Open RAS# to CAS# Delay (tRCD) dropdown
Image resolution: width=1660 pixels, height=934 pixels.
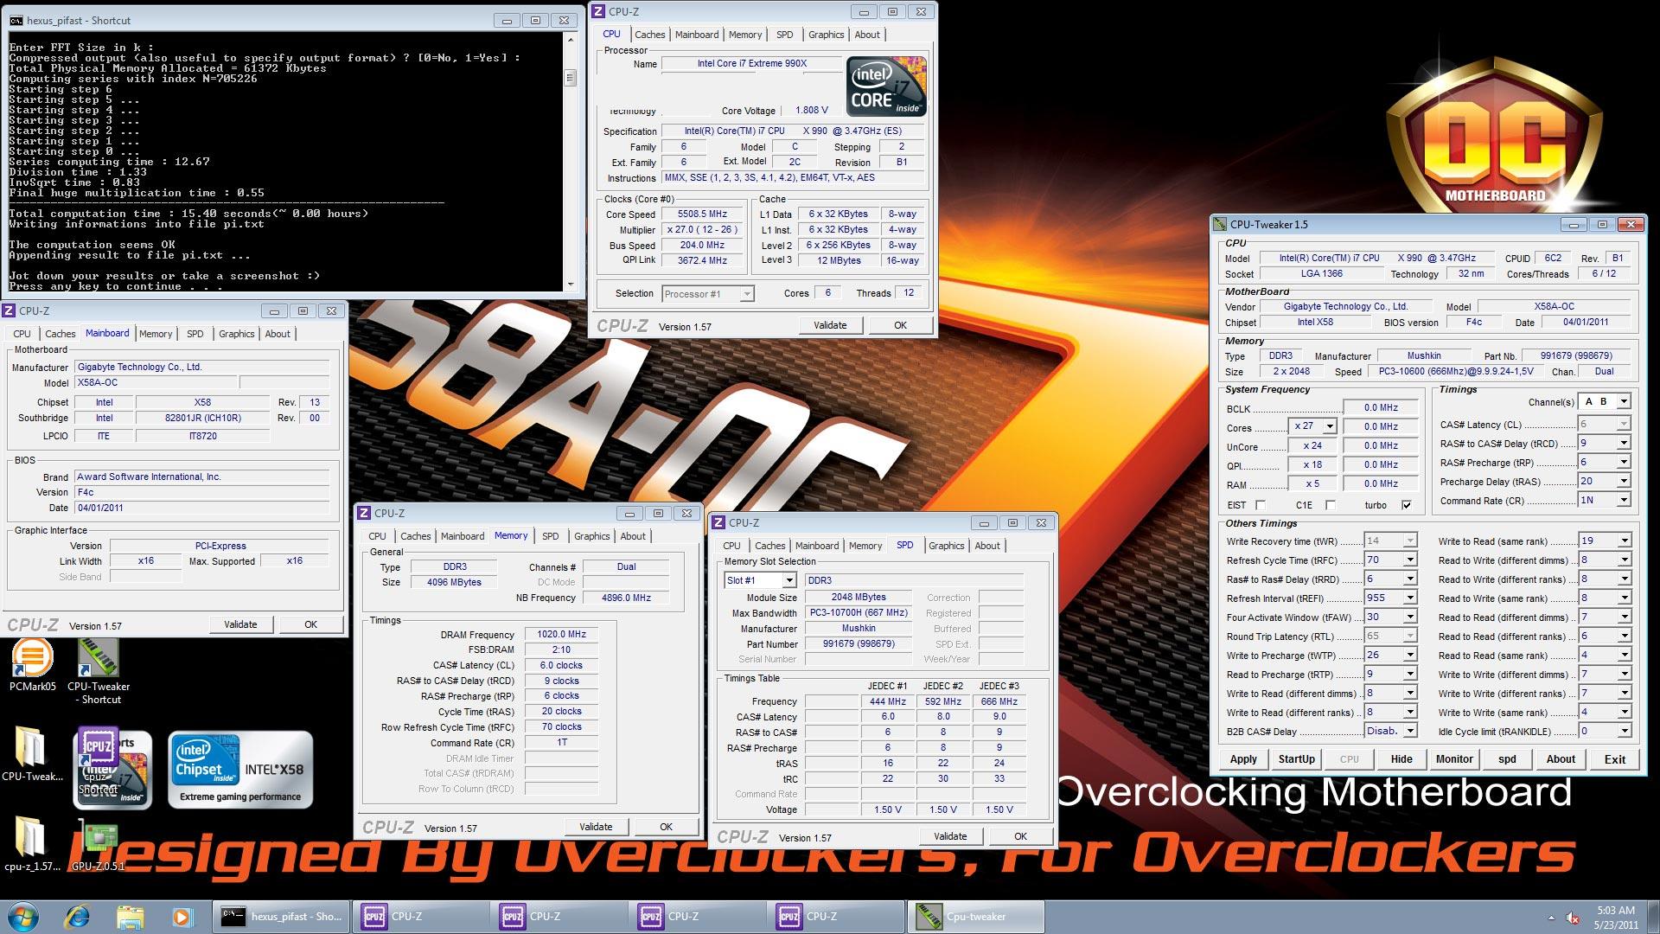pos(1624,443)
